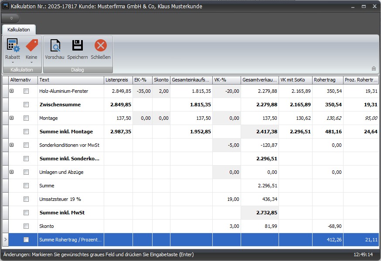The image size is (381, 261).
Task: Check the Alternativ box for Skonto row
Action: pyautogui.click(x=26, y=226)
